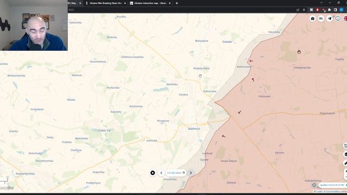Viewport: 347px width, 195px height.
Task: Open the tab search chevron dropdown
Action: 321,3
